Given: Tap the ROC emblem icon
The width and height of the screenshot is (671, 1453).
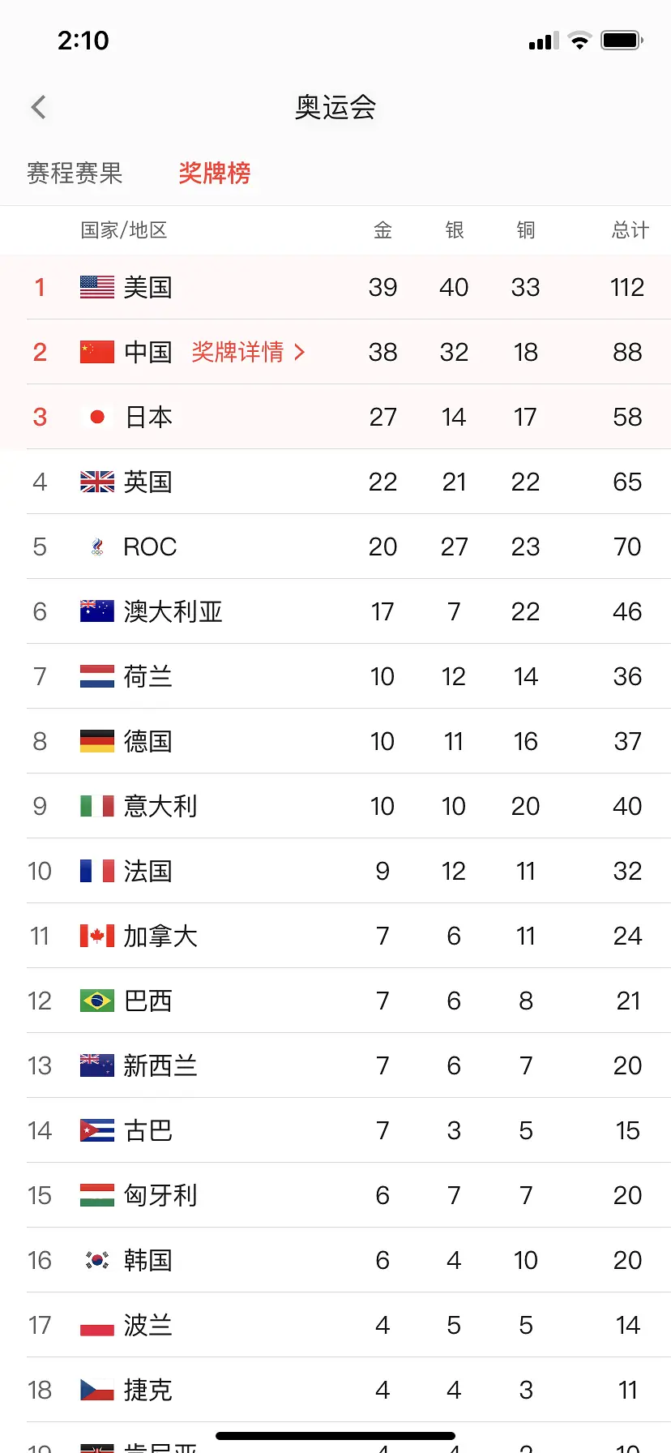Looking at the screenshot, I should 97,547.
